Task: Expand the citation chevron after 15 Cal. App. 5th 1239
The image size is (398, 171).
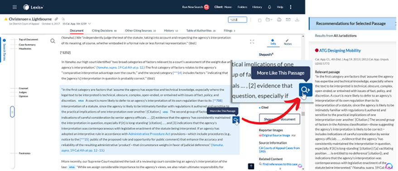Action: click(x=89, y=24)
